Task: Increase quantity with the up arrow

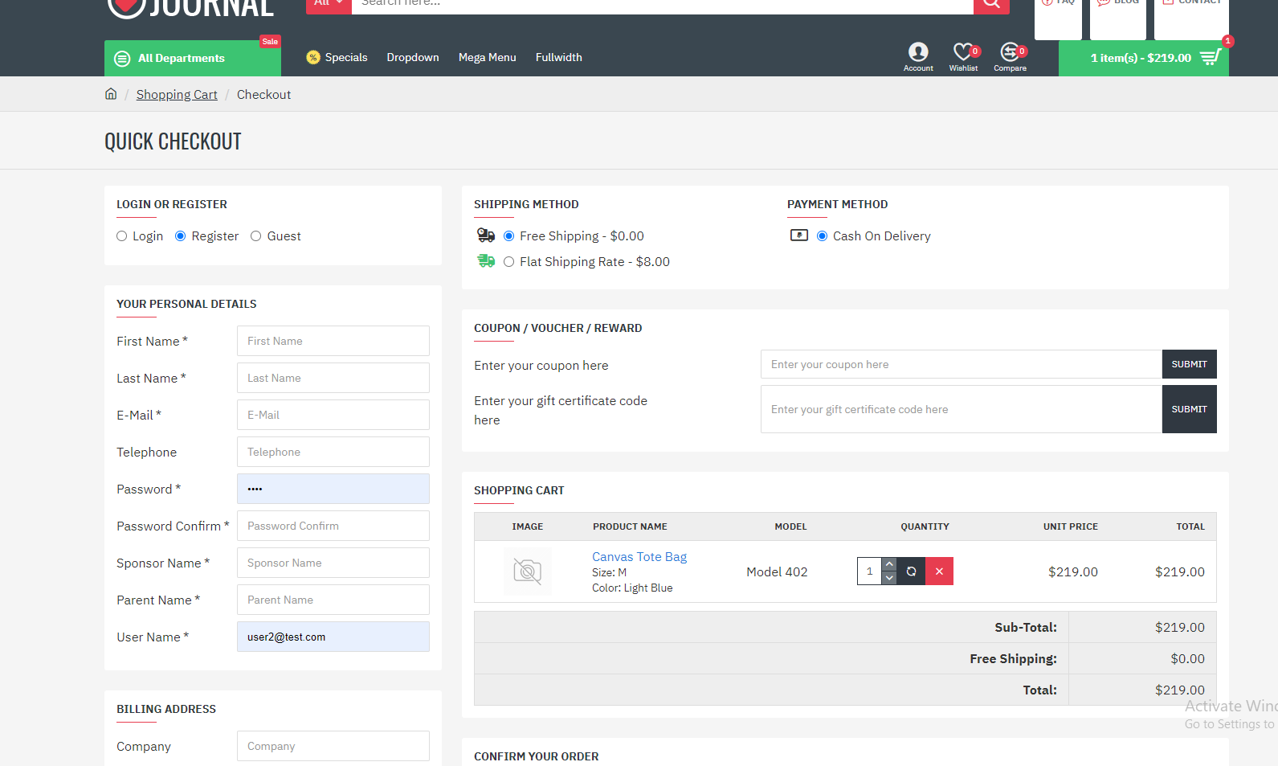Action: [x=889, y=564]
